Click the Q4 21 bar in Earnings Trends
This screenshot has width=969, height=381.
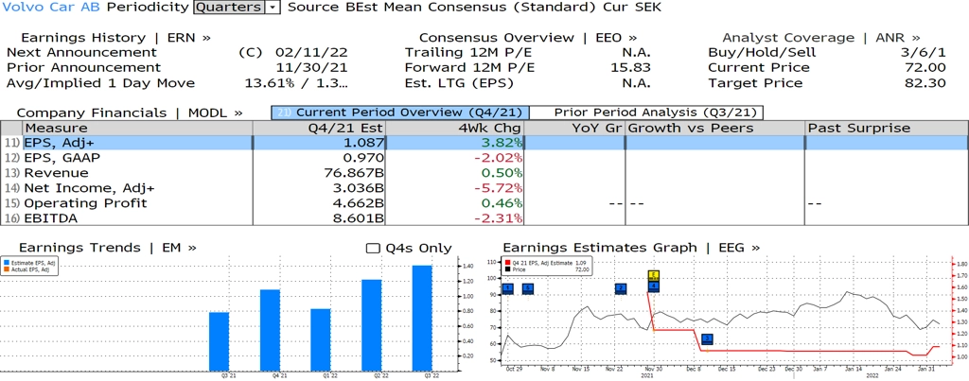[270, 330]
